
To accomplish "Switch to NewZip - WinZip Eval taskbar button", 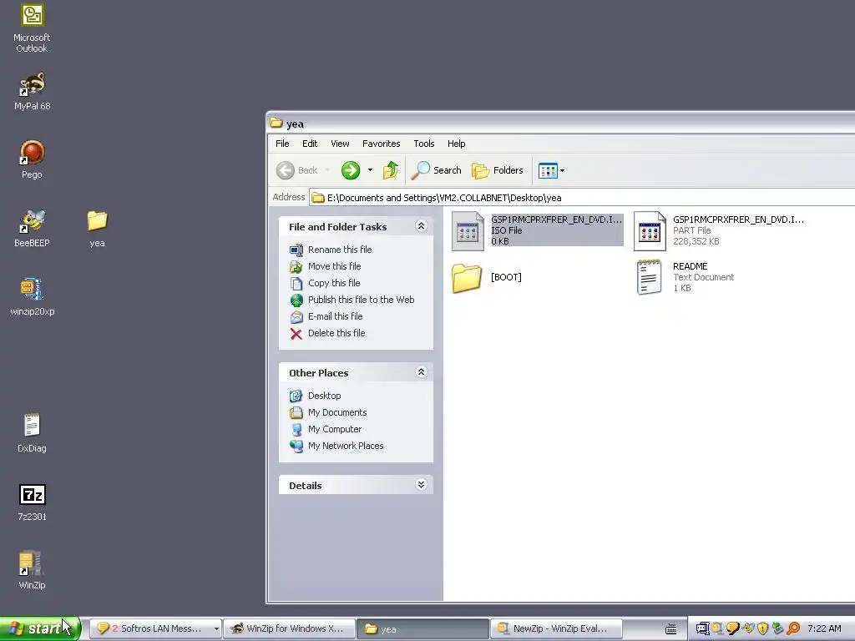I will pos(556,629).
